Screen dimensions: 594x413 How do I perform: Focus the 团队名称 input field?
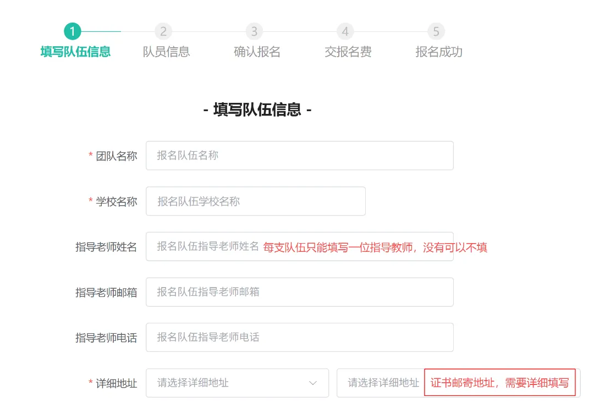299,156
